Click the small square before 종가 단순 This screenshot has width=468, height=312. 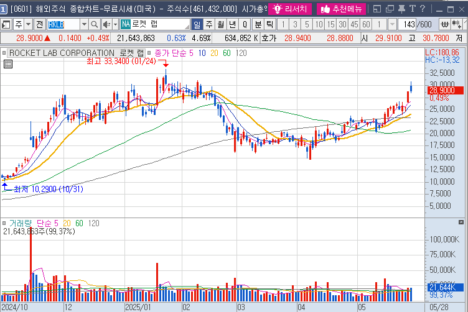point(149,53)
